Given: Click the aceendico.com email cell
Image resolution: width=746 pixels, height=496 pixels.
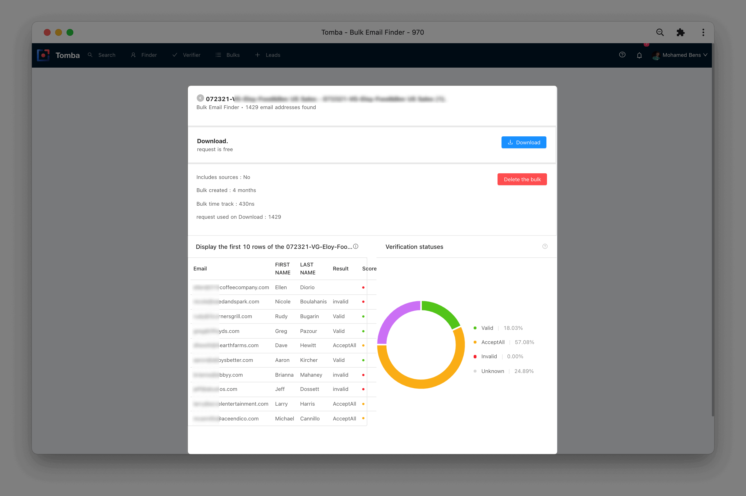Looking at the screenshot, I should click(x=226, y=418).
